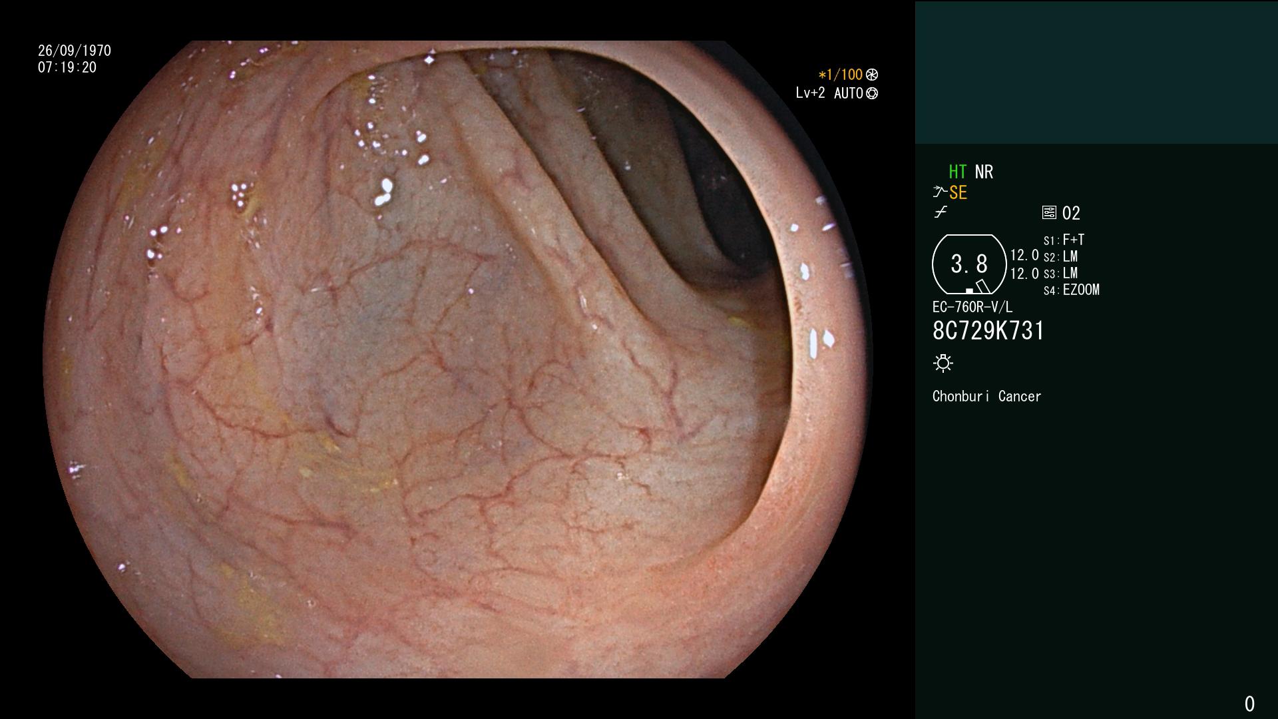The width and height of the screenshot is (1278, 719).
Task: Click the serial number 8C729K731
Action: [x=988, y=331]
